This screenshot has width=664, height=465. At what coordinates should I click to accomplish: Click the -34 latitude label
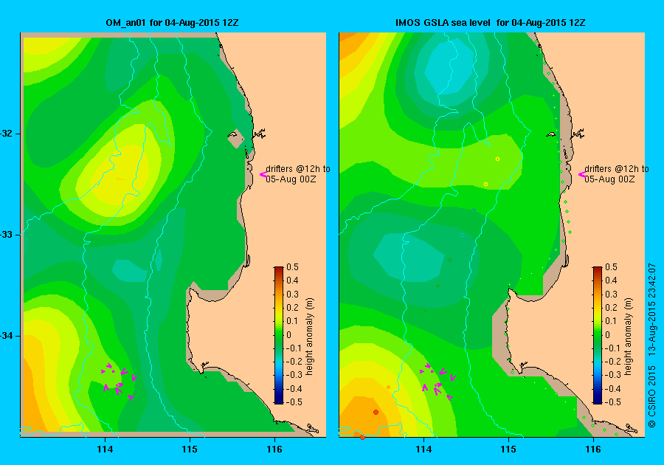click(6, 336)
